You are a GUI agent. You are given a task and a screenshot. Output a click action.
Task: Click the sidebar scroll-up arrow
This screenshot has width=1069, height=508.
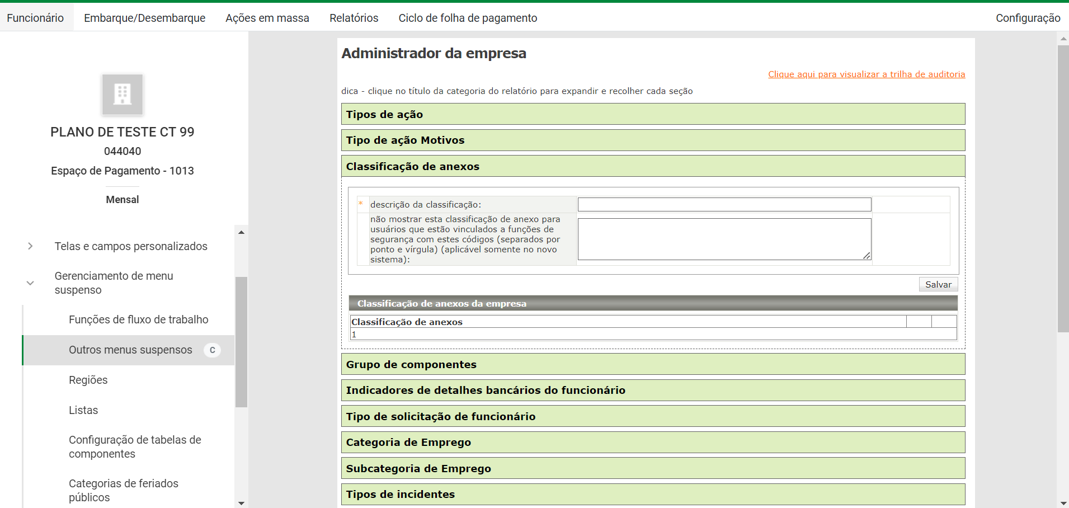(x=241, y=232)
